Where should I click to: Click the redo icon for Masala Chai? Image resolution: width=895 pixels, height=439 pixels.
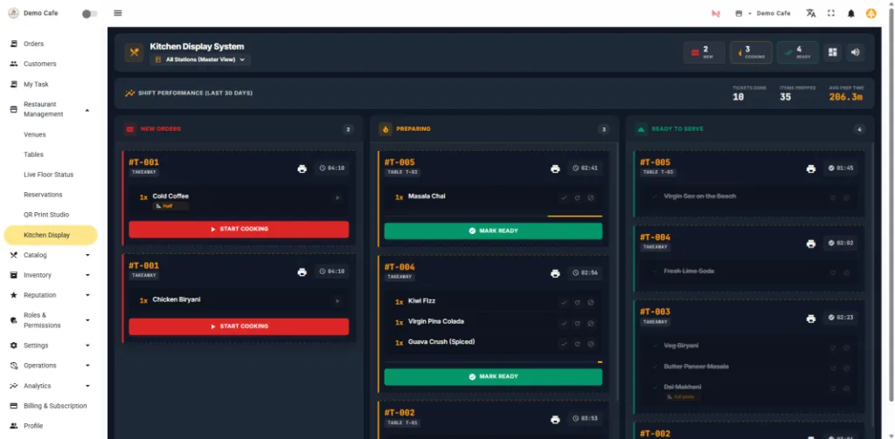click(577, 198)
